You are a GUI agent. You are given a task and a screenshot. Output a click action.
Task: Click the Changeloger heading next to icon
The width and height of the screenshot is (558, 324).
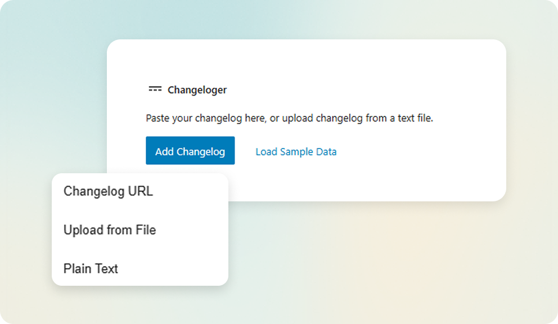(197, 90)
